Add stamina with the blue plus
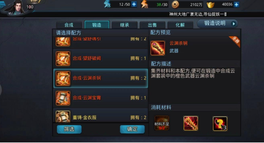This screenshot has width=264, height=143. (x=134, y=4)
